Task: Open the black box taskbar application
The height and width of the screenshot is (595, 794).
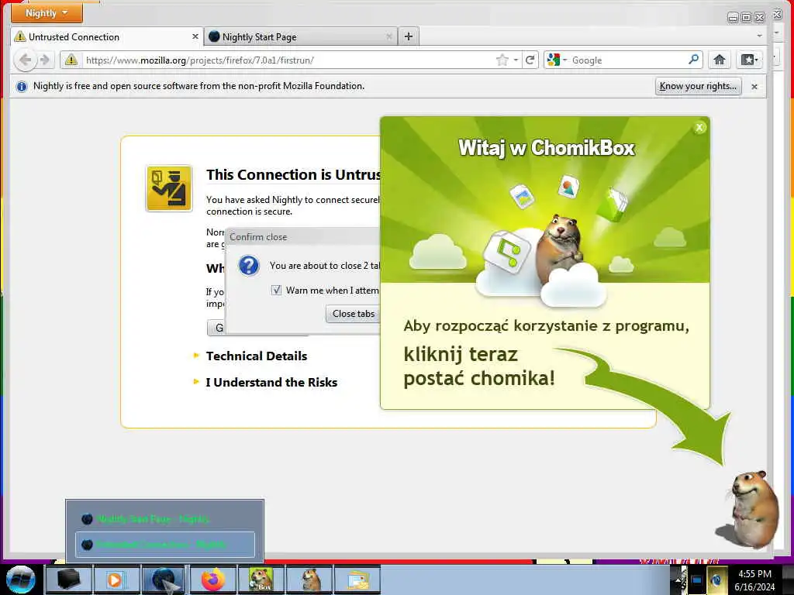Action: point(68,580)
